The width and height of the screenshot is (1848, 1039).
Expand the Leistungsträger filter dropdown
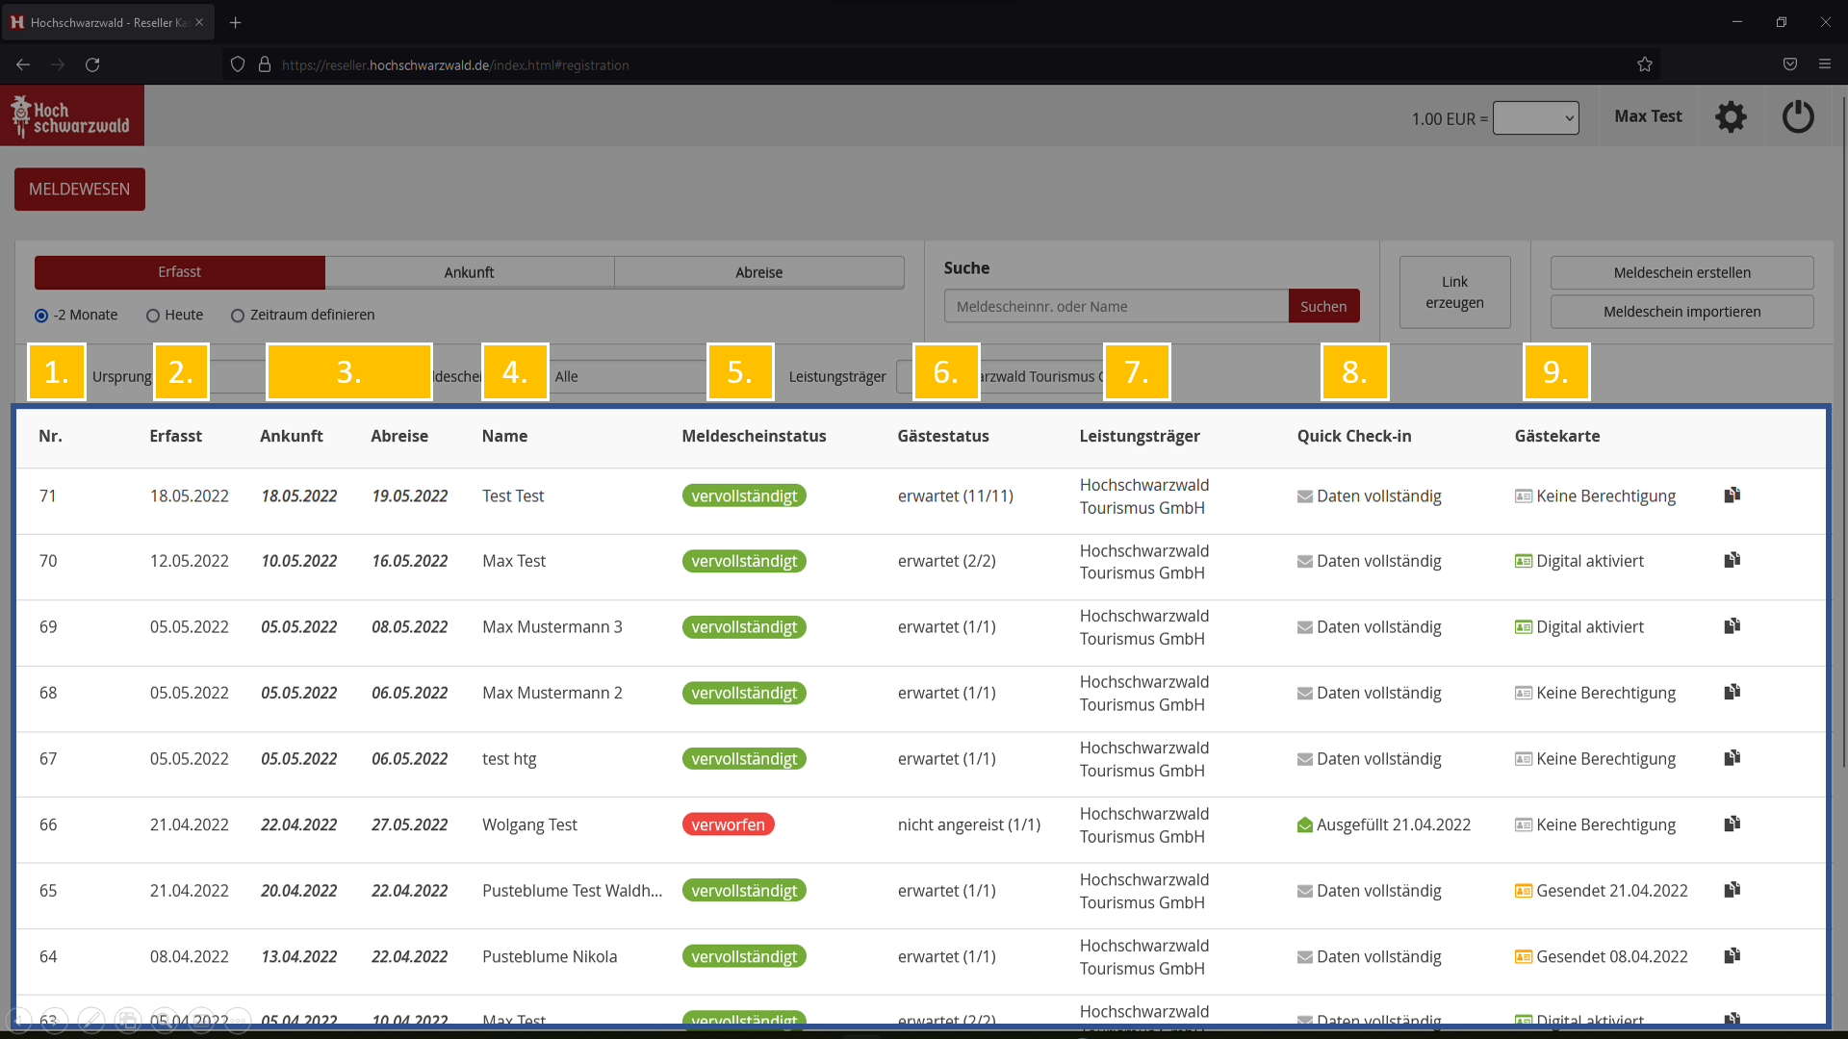[x=1039, y=377]
